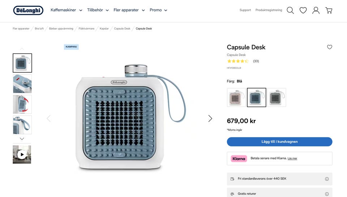This screenshot has width=347, height=197.
Task: Open wishlist heart icon in header
Action: pos(303,10)
